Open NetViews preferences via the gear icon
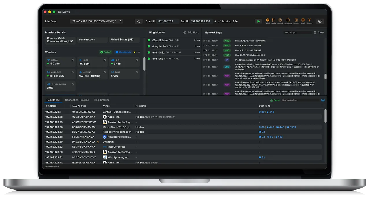Viewport: 369px width, 198px height. [319, 21]
